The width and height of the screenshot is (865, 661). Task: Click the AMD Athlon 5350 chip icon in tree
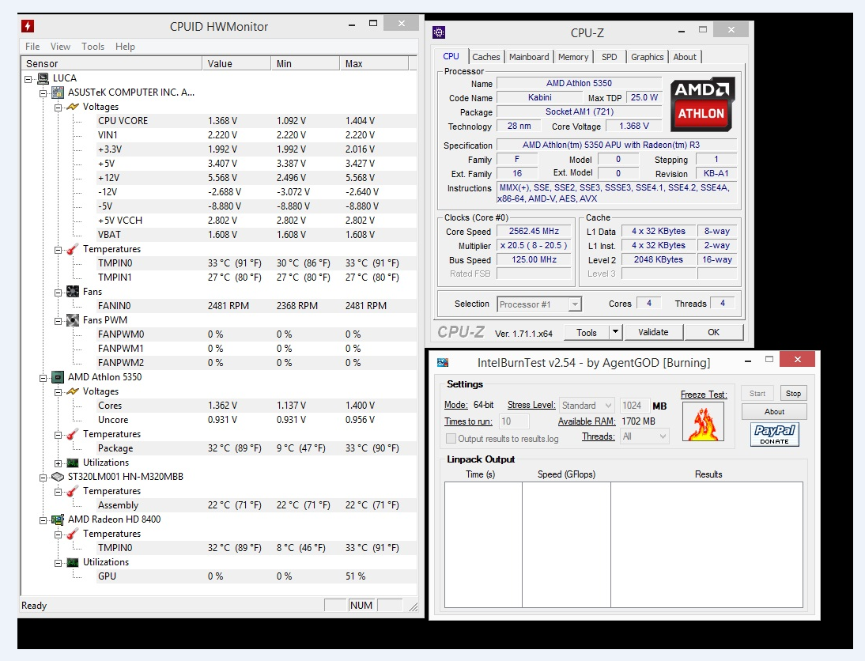click(x=58, y=377)
